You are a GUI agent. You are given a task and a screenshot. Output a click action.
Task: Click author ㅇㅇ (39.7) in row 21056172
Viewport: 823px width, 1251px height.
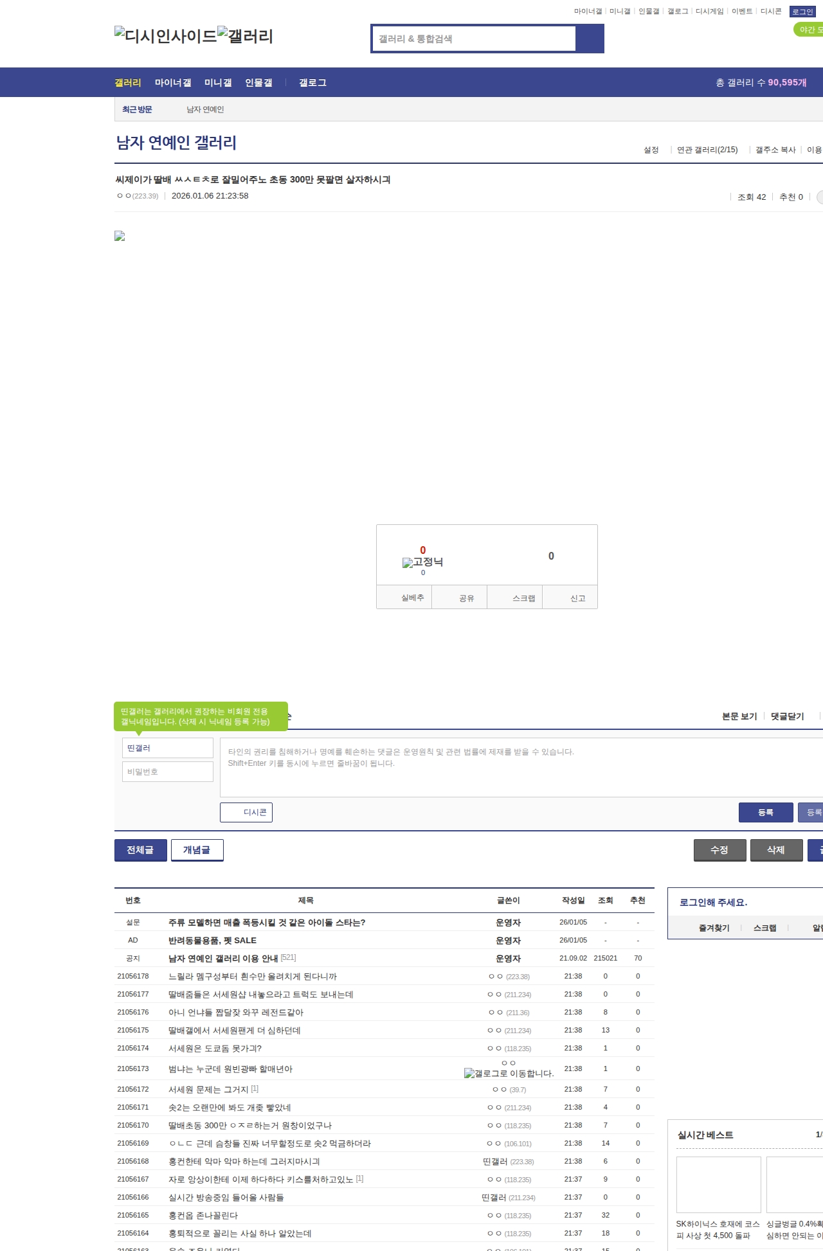tap(509, 1090)
